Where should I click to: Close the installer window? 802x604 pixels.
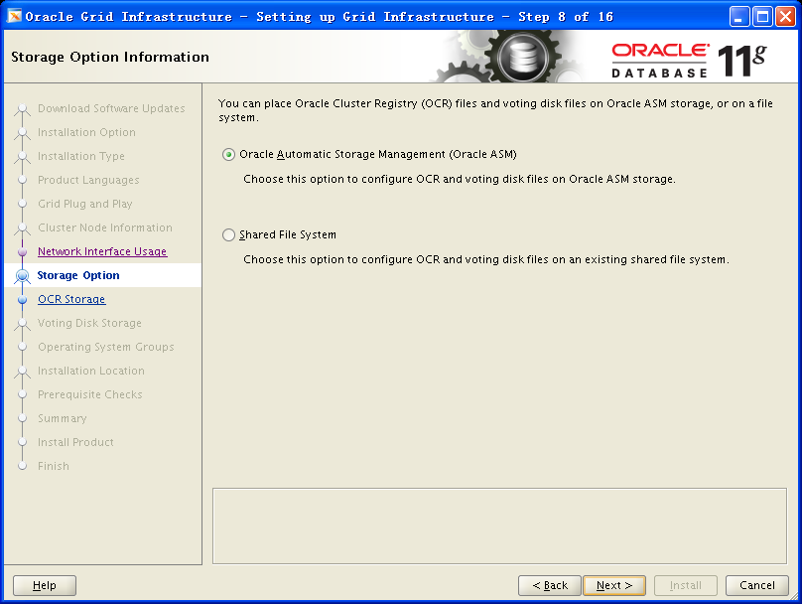[x=785, y=16]
